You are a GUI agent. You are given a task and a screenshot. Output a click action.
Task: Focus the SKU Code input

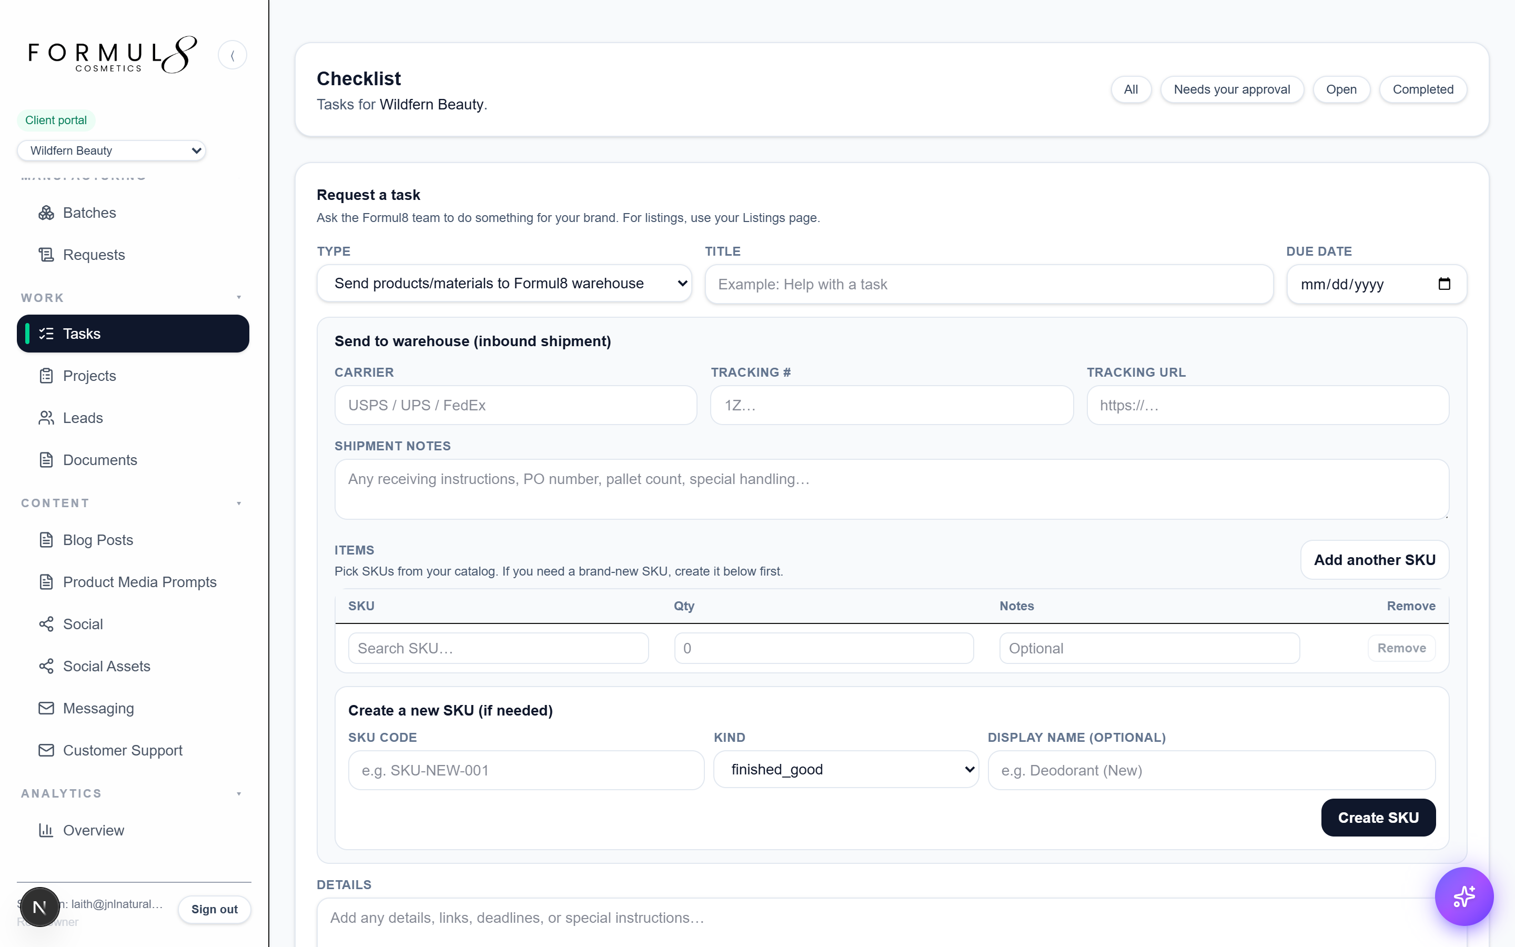526,770
